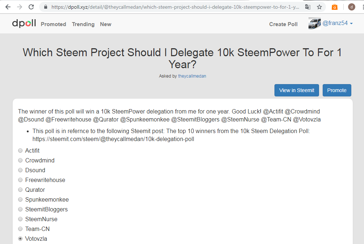364x244 pixels.
Task: Choose the Dsound radio button
Action: pyautogui.click(x=20, y=170)
